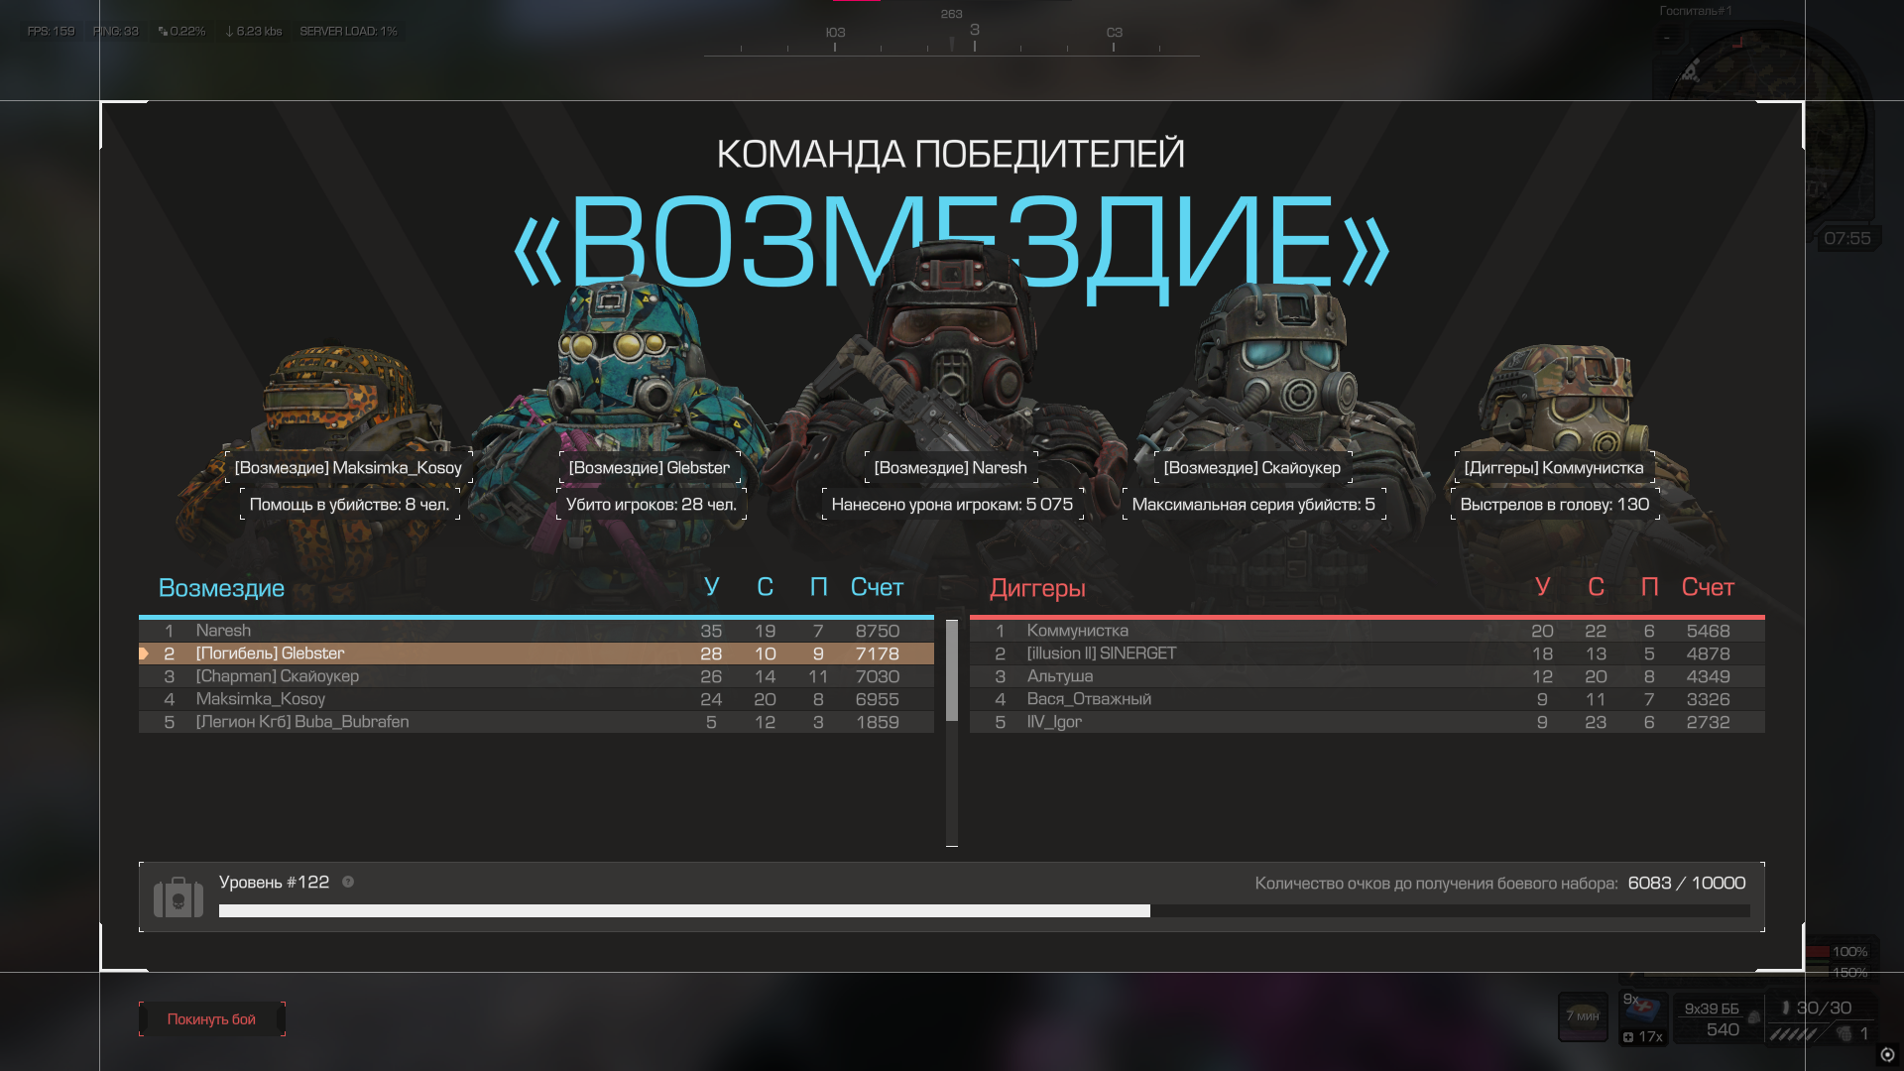Select the Maksimka_Kosoy scoreboard row
Viewport: 1904px width, 1071px height.
[535, 699]
